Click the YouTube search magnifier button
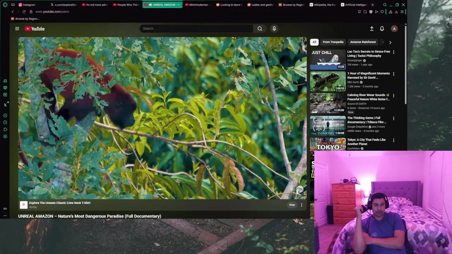452x254 pixels. coord(260,29)
